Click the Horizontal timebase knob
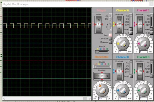 tap(102, 90)
